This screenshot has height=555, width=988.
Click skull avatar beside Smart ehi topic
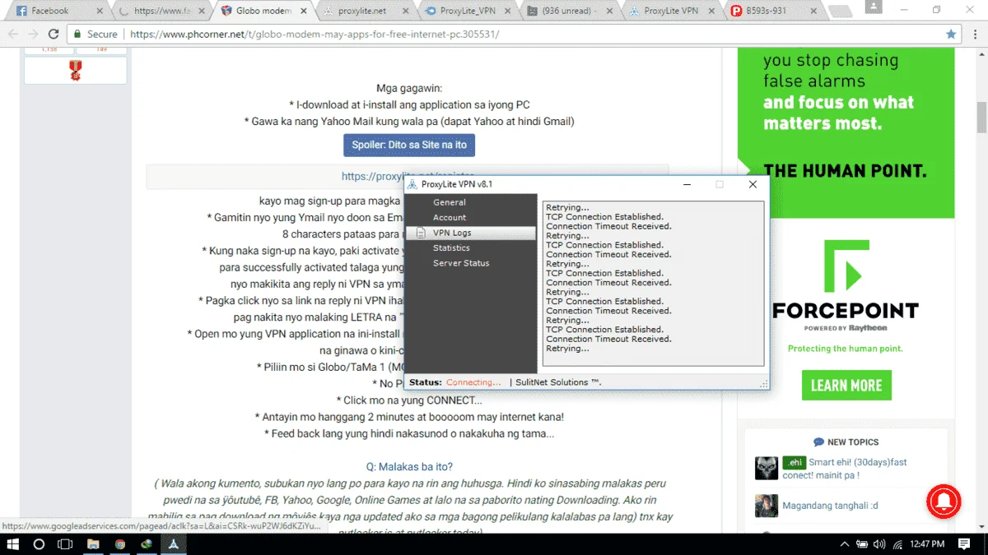click(767, 468)
